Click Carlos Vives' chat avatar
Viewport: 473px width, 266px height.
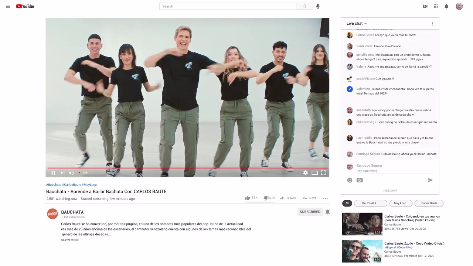pyautogui.click(x=350, y=35)
